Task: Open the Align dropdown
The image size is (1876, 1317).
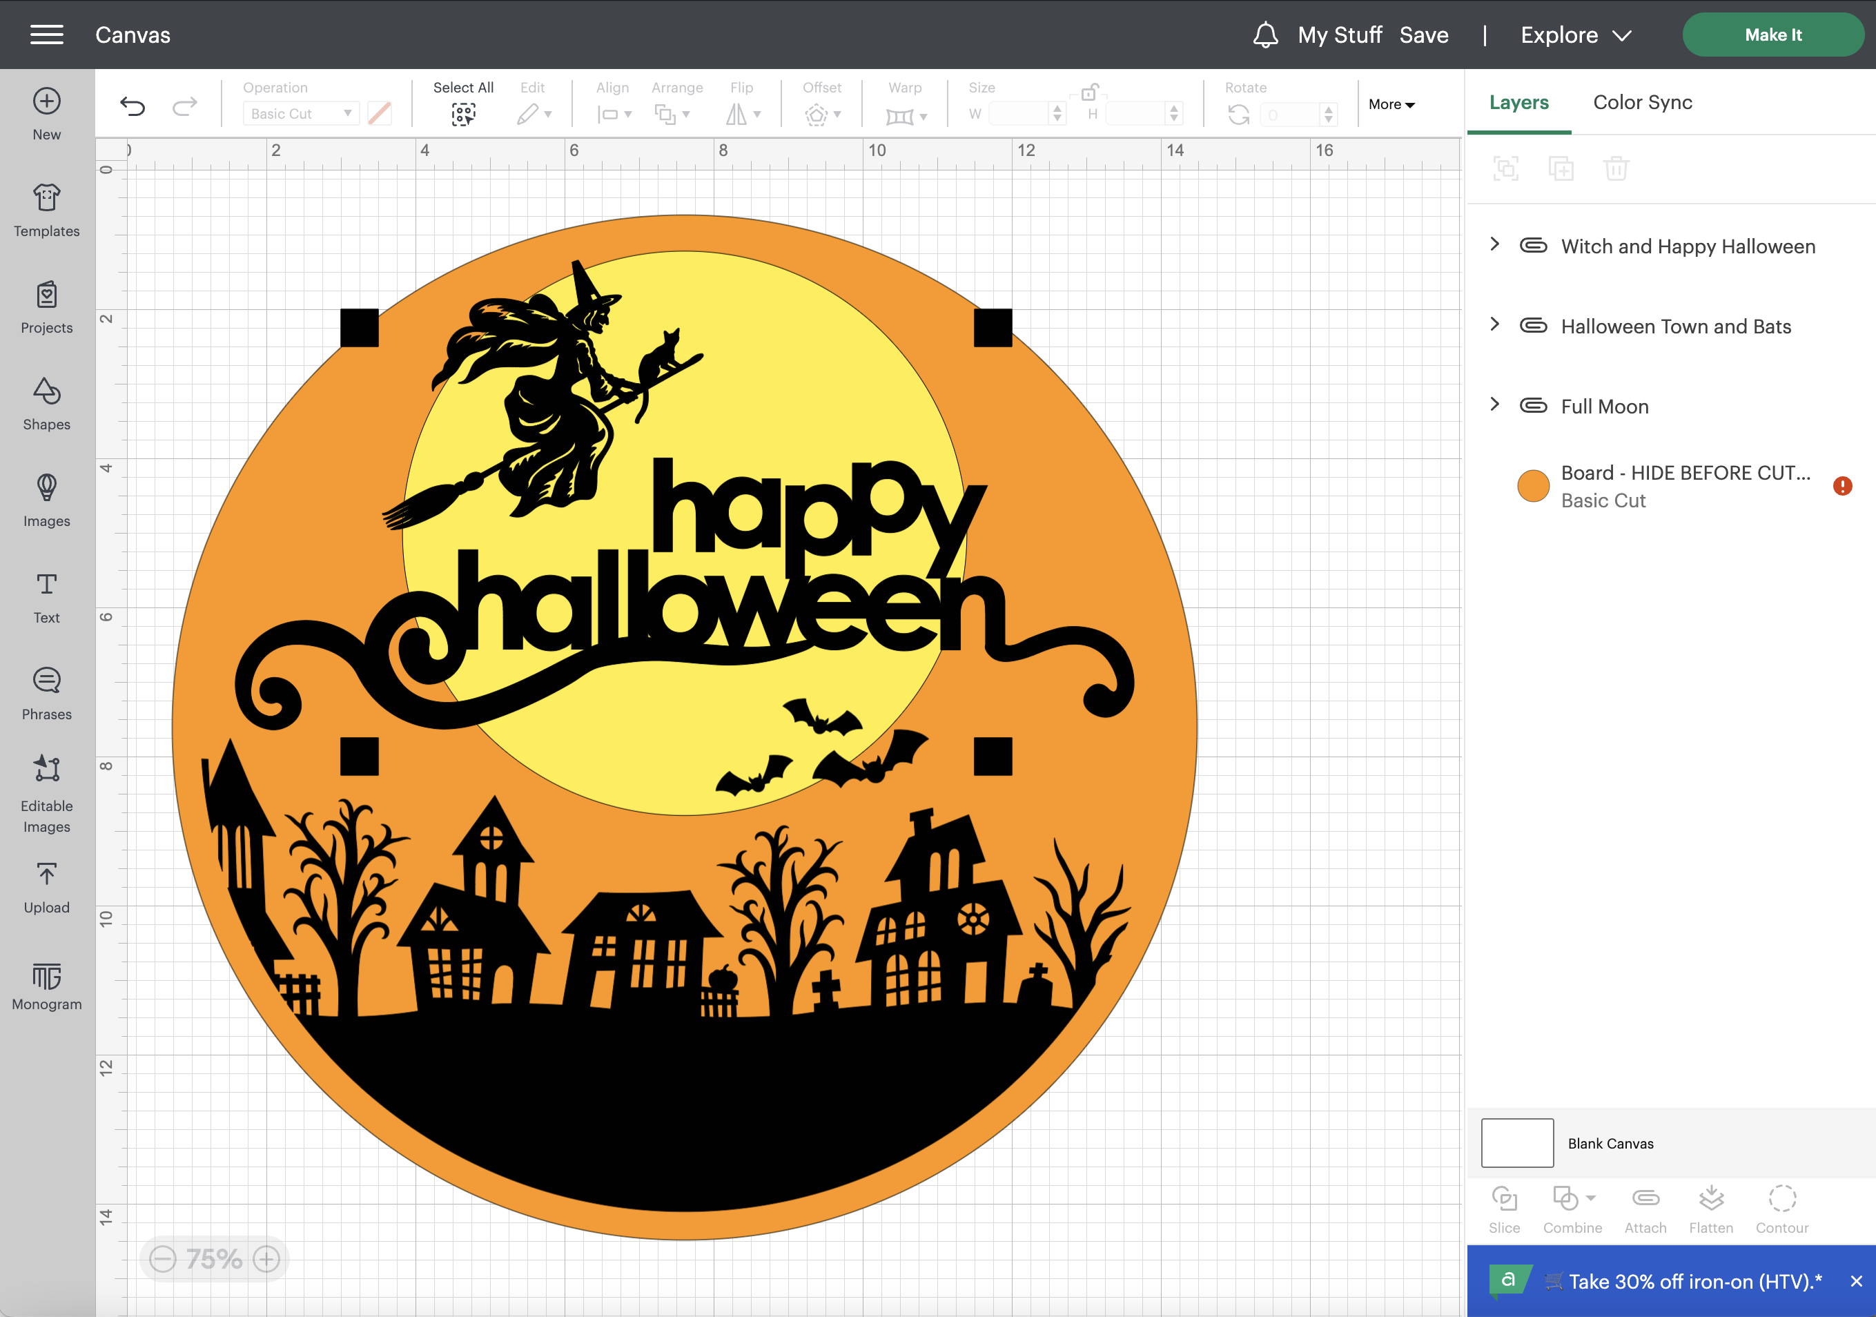Action: click(x=614, y=115)
